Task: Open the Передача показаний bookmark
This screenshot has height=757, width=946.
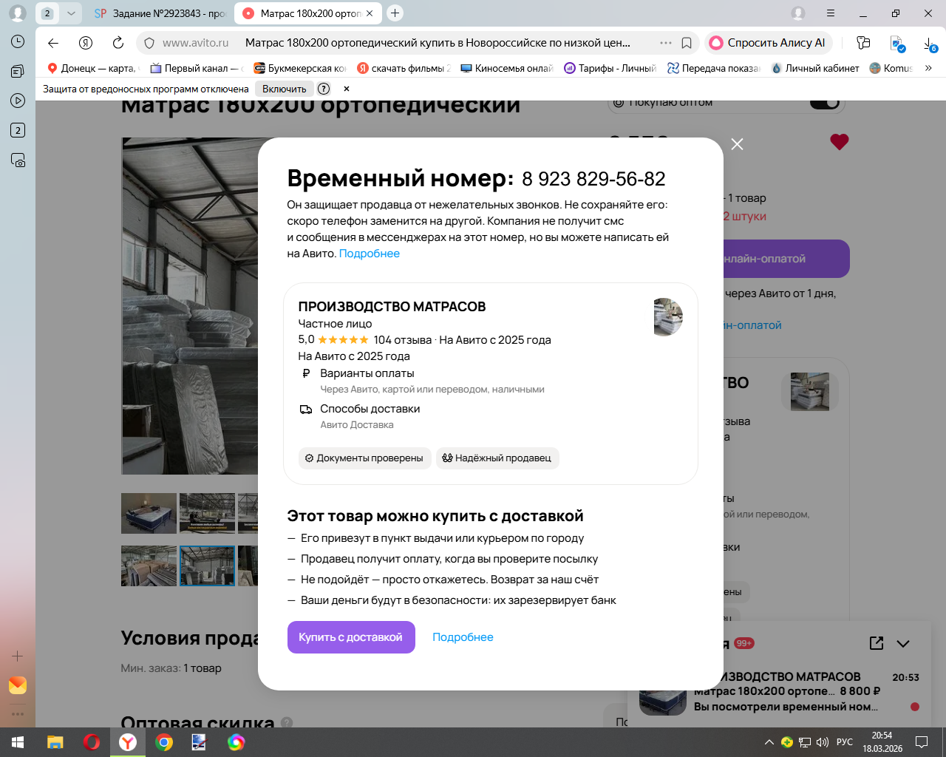Action: [x=714, y=68]
